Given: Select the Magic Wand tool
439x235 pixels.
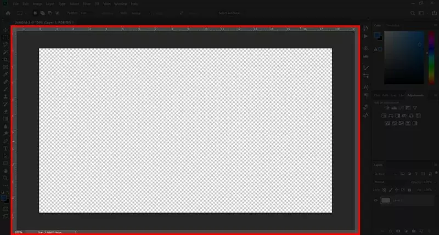Looking at the screenshot, I should (x=5, y=52).
